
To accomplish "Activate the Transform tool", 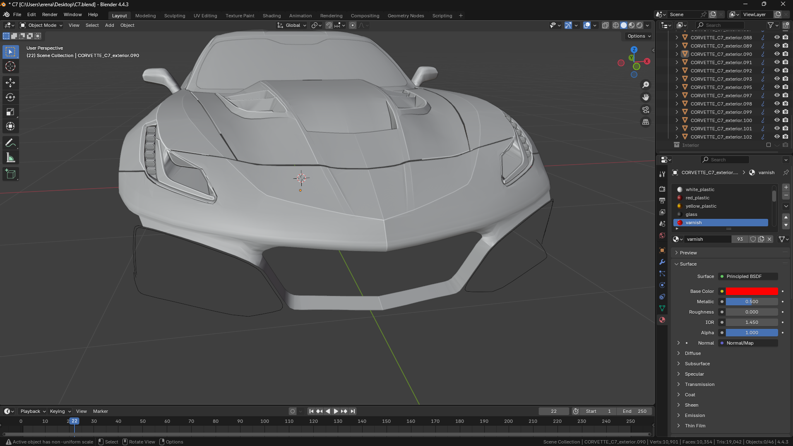I will [10, 127].
